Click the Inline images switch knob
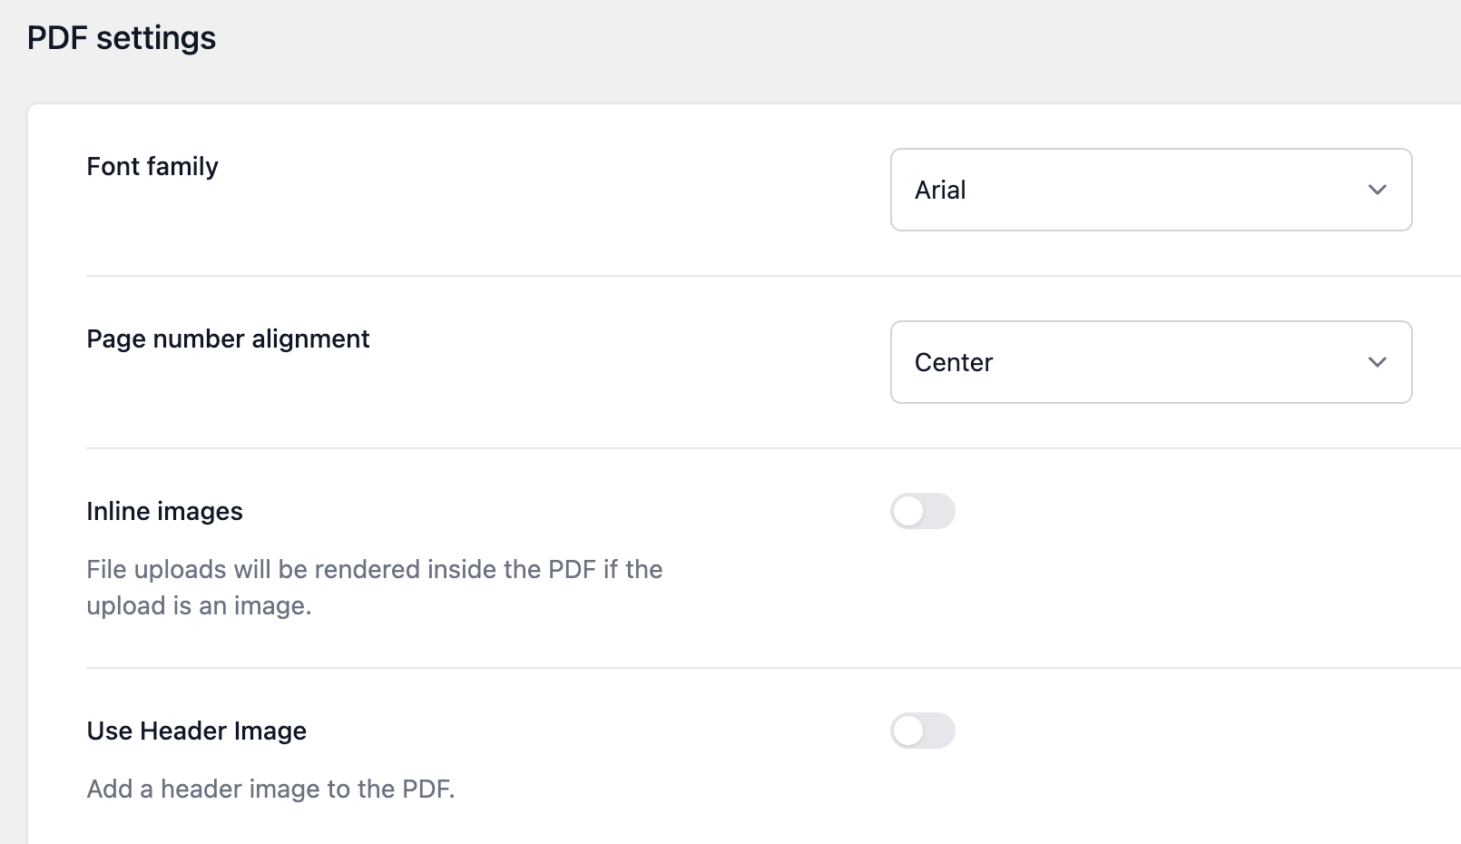The height and width of the screenshot is (844, 1461). coord(909,512)
